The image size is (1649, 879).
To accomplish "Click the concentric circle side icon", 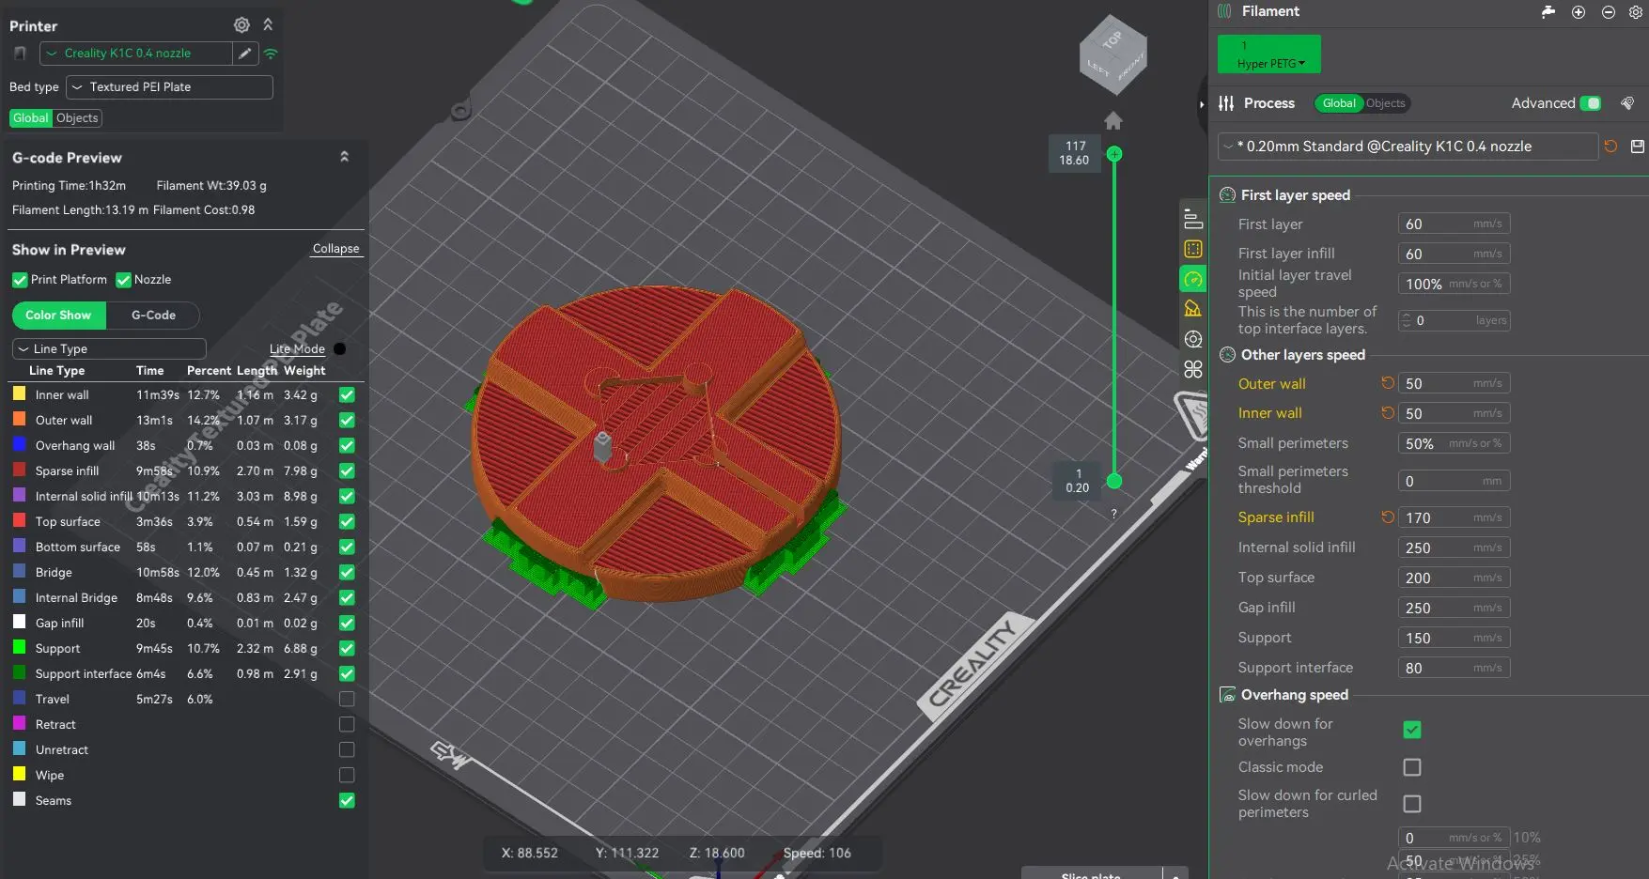I will 1193,339.
